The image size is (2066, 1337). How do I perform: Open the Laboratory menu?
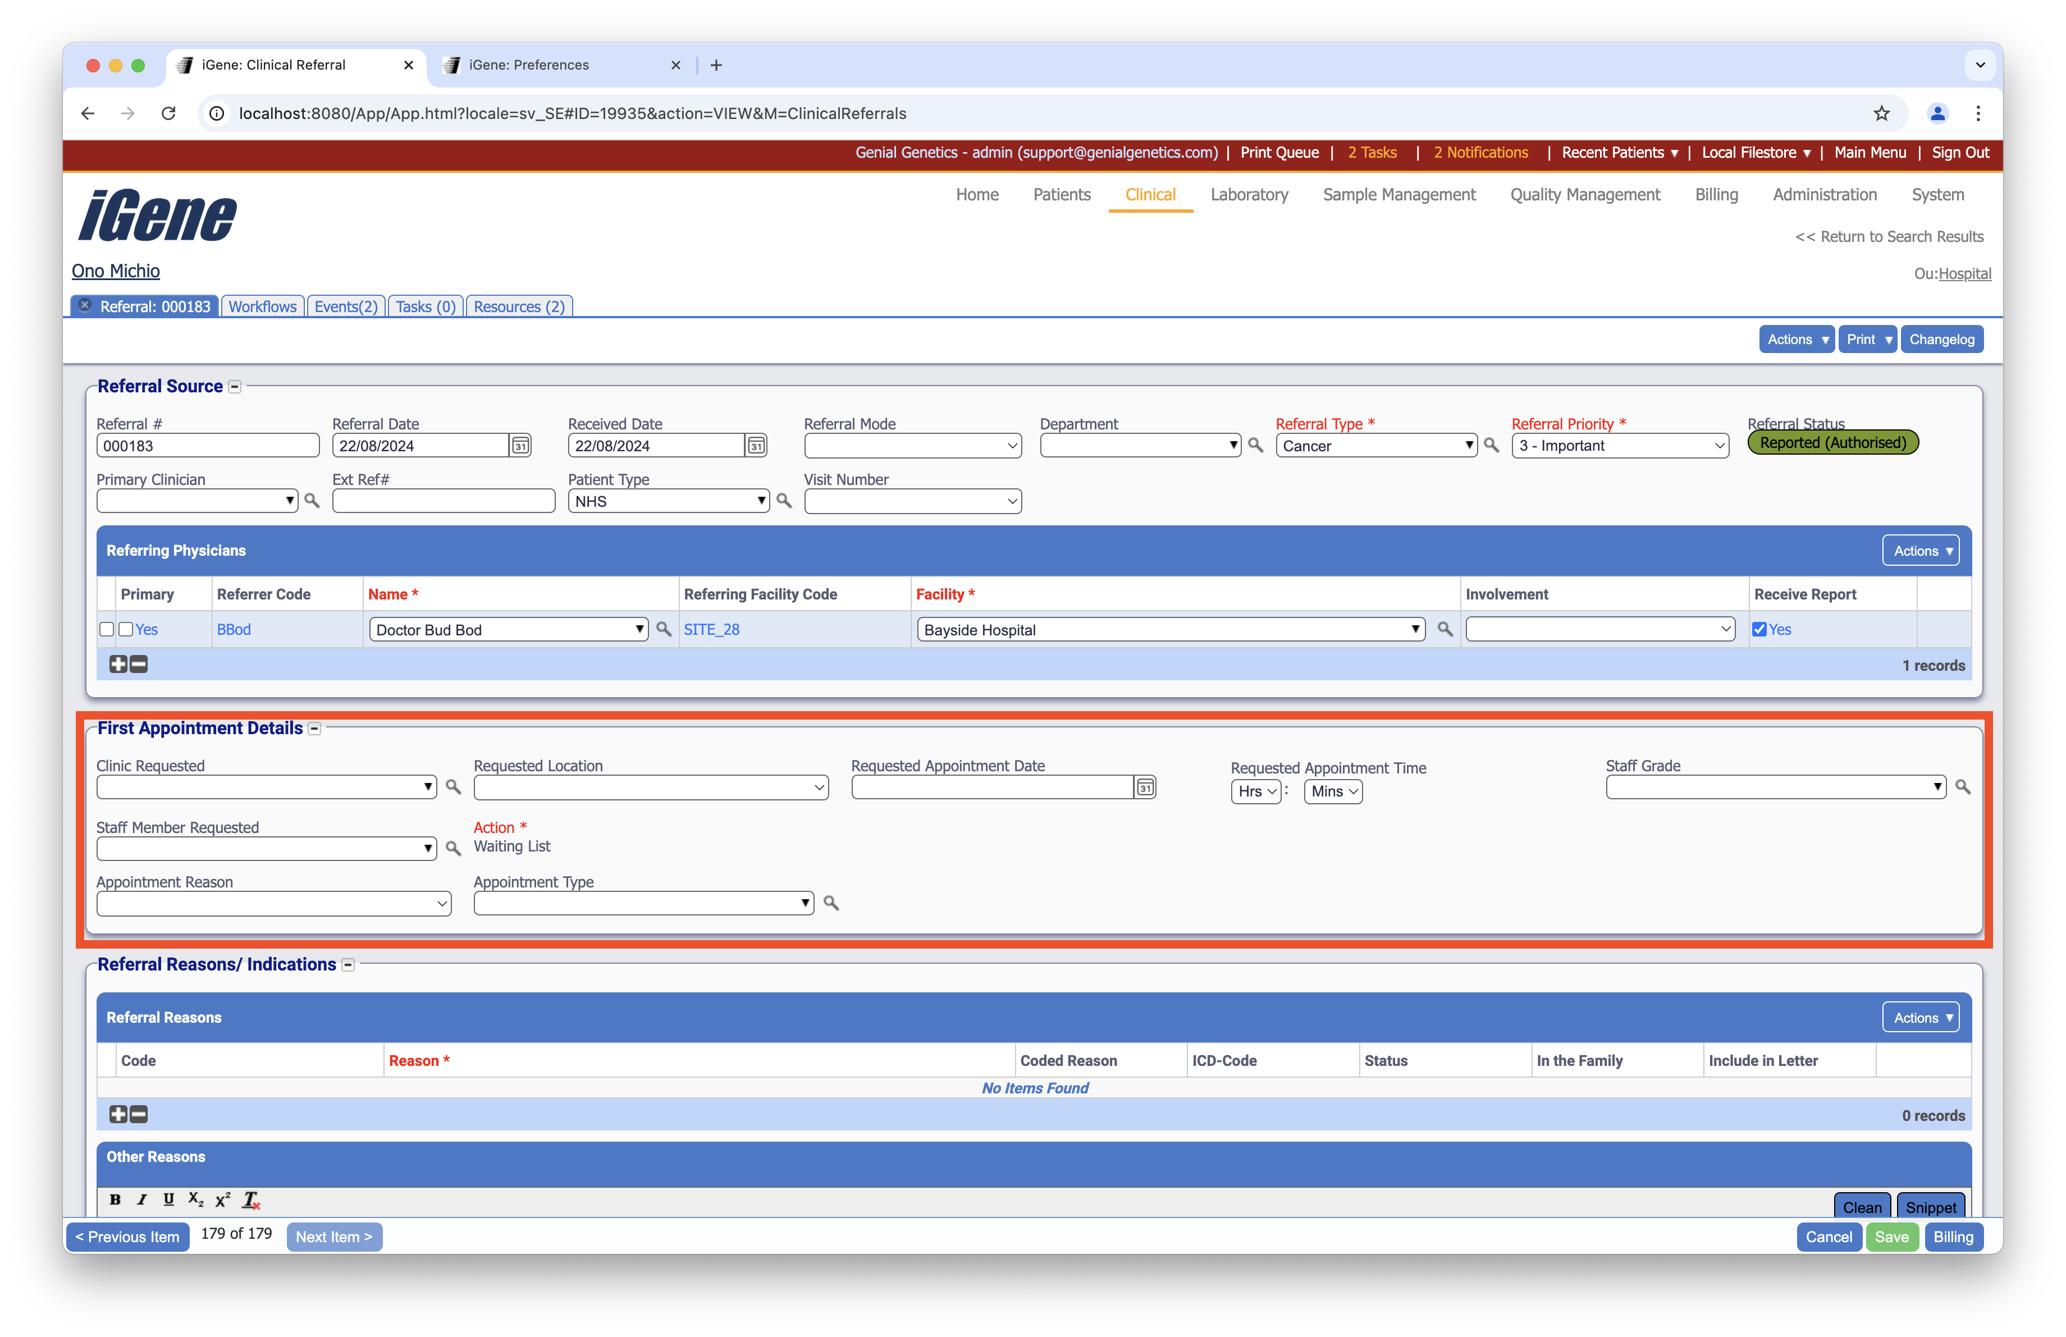[x=1248, y=194]
